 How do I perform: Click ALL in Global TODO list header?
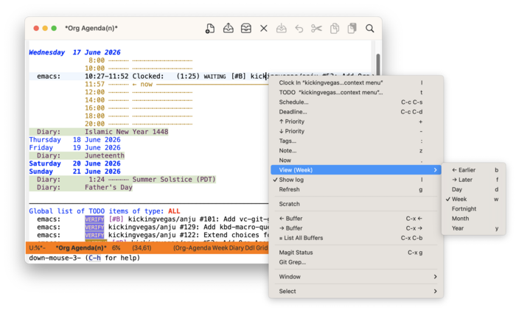coord(174,211)
